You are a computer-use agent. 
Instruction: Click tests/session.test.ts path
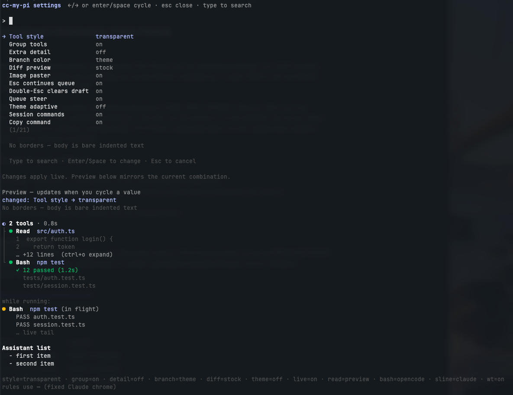point(59,286)
